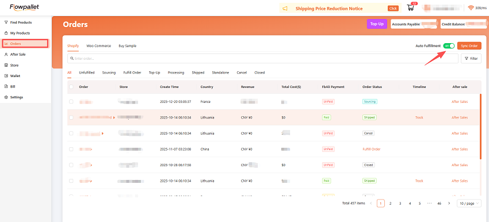Screen dimensions: 489x222
Task: Select the Processing status tab
Action: click(176, 72)
